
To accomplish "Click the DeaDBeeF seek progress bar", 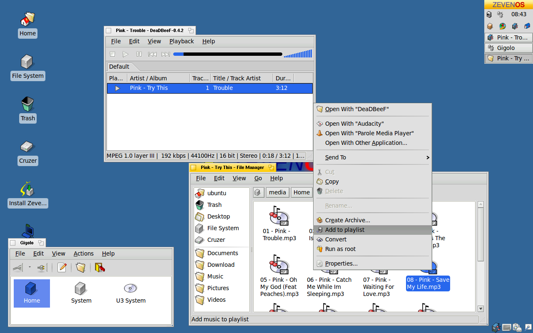I will 228,54.
